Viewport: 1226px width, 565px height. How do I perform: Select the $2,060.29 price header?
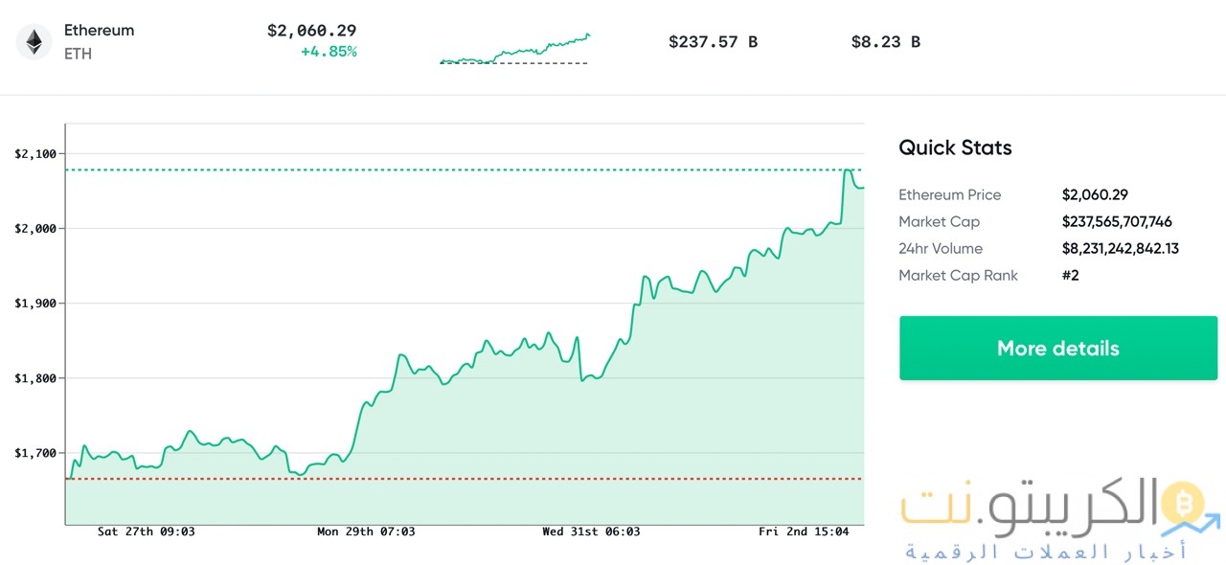[x=311, y=31]
